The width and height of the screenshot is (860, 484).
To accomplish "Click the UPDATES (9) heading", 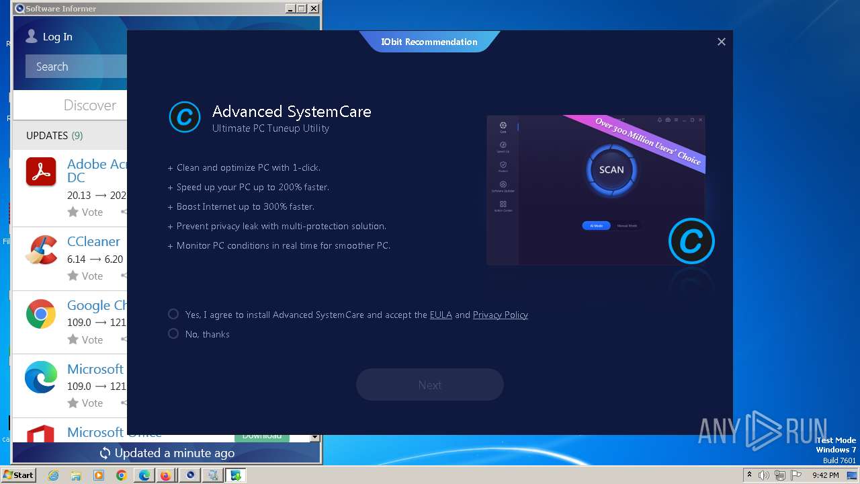I will (x=54, y=136).
